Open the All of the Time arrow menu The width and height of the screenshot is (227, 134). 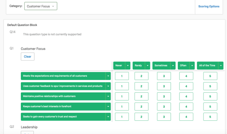pyautogui.click(x=220, y=66)
